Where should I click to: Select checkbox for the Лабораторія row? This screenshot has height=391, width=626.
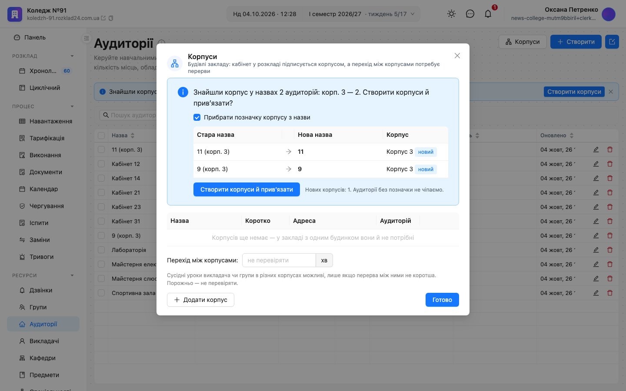(x=101, y=250)
